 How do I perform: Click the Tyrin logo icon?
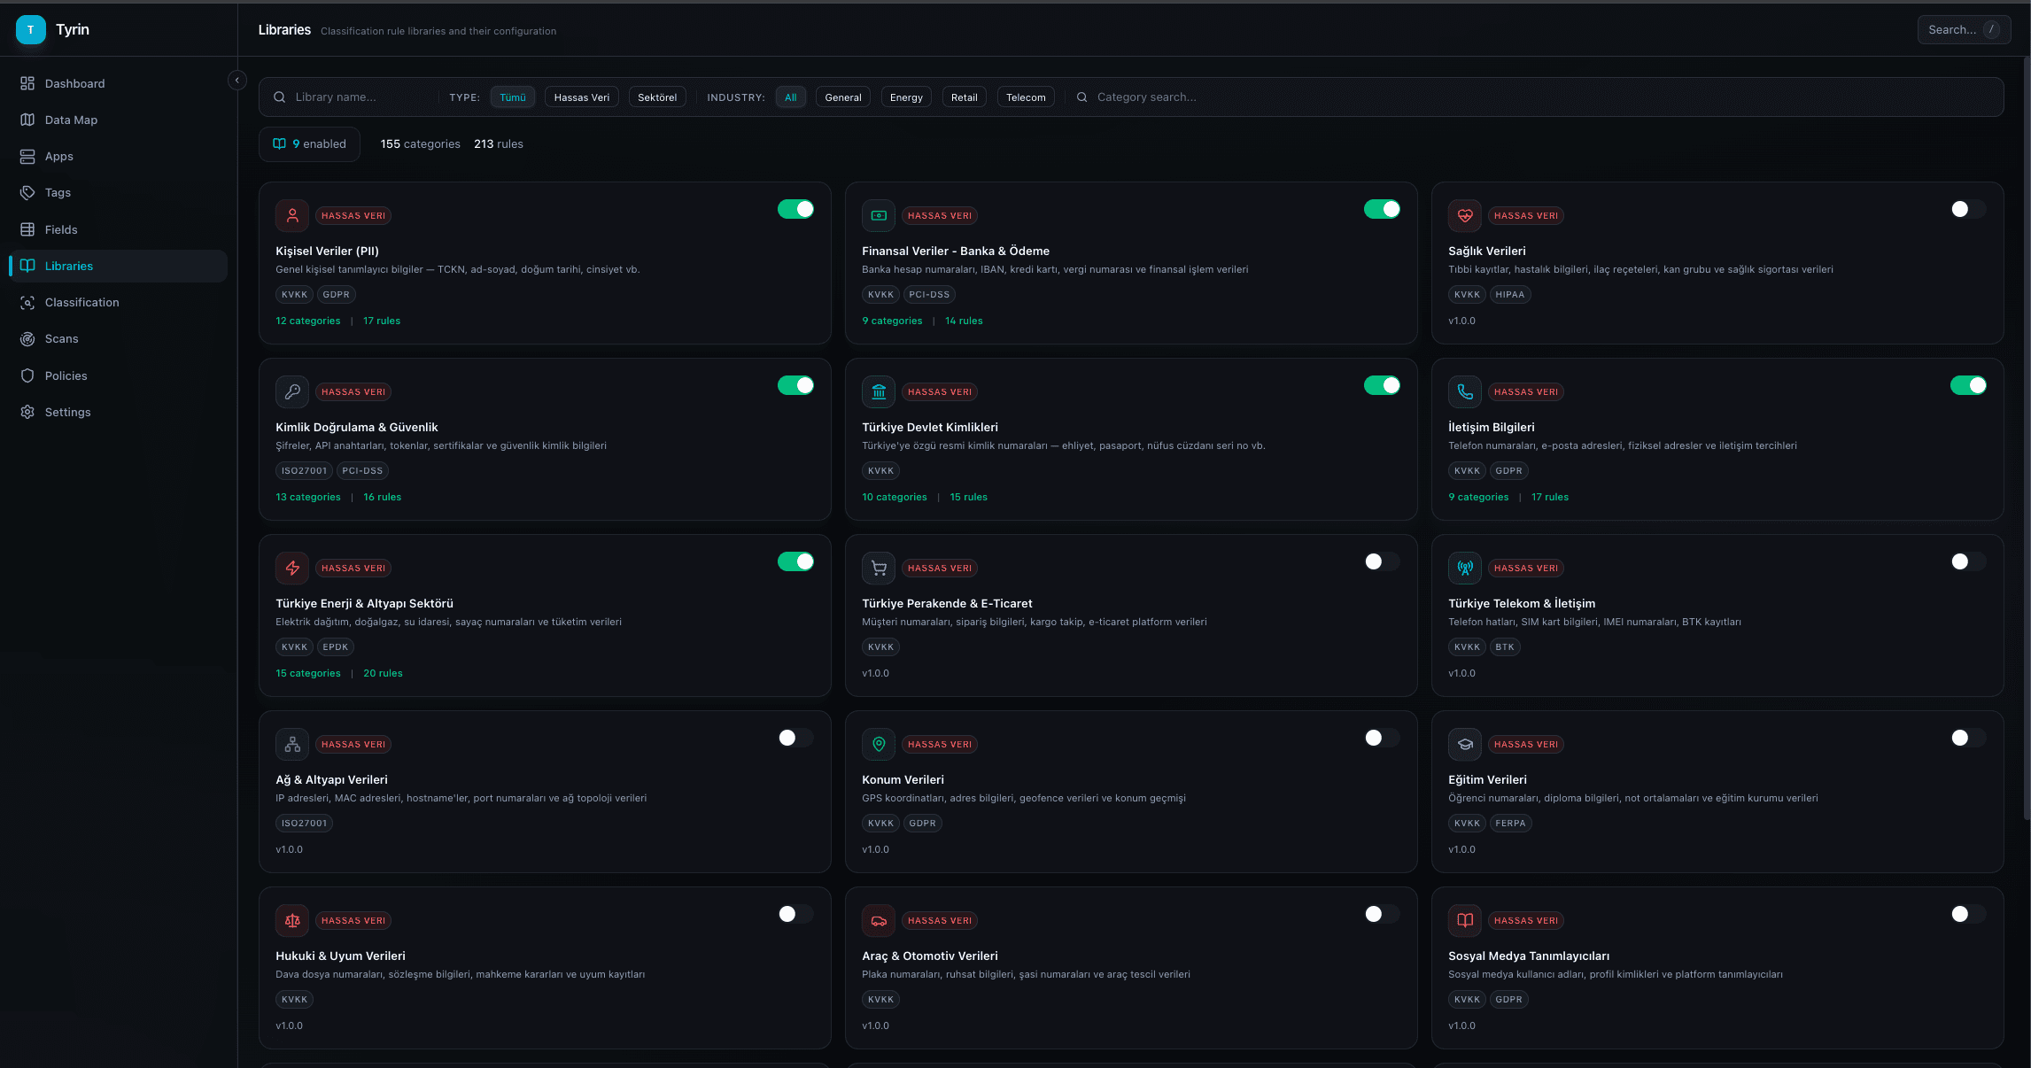(31, 29)
